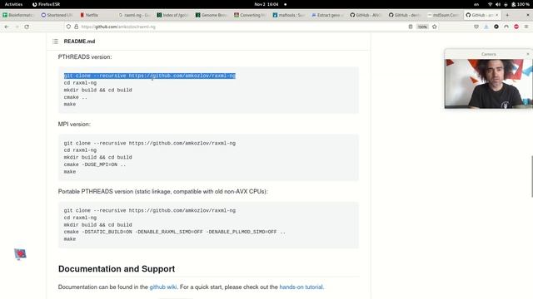This screenshot has width=533, height=299.
Task: Click the page vertical scrollbar thumb
Action: [531, 176]
